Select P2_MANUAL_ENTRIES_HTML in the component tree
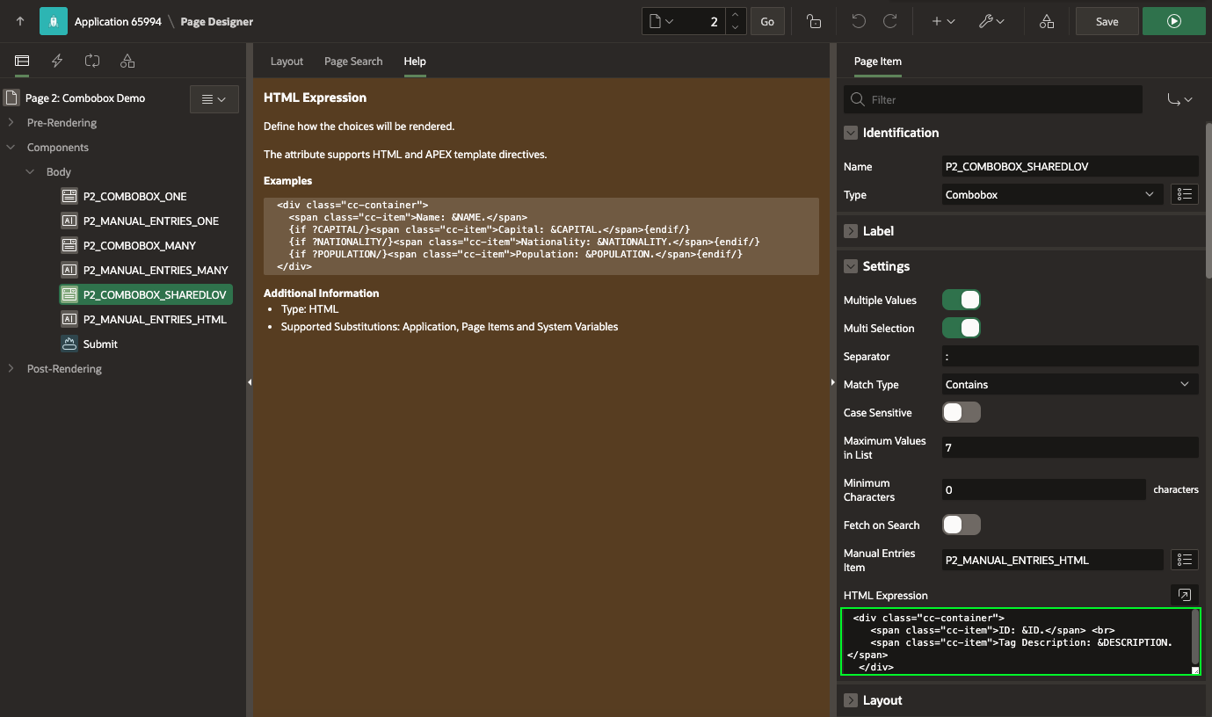Image resolution: width=1212 pixels, height=717 pixels. 155,320
